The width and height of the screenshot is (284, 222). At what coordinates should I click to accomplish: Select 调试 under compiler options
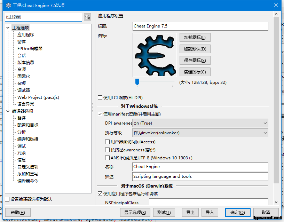click(22, 146)
